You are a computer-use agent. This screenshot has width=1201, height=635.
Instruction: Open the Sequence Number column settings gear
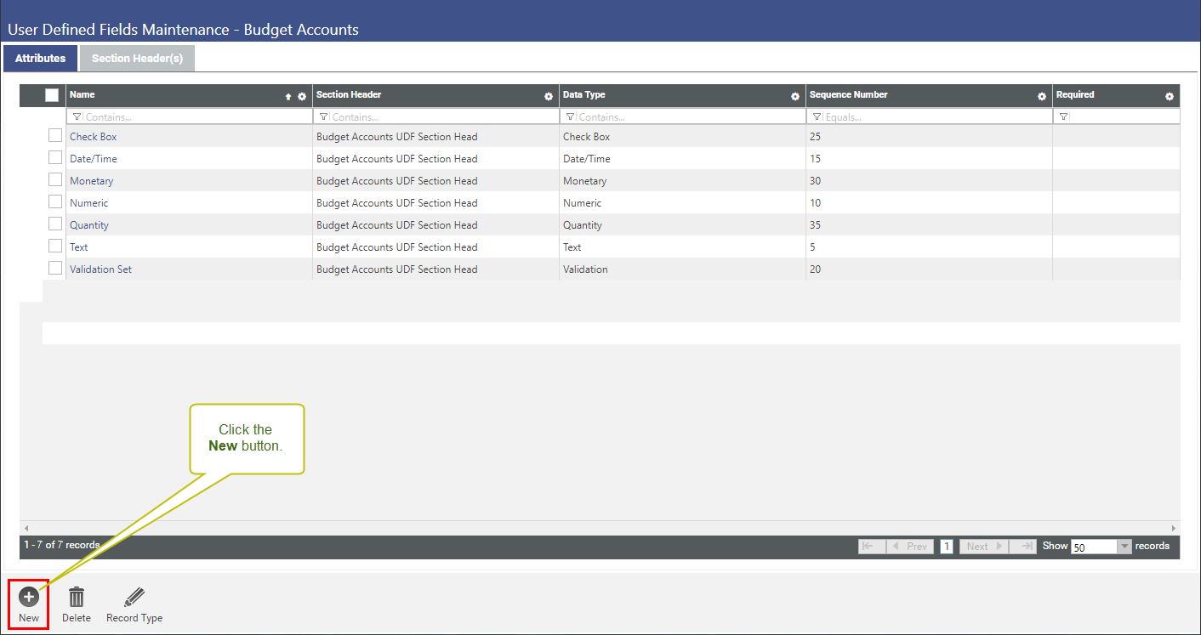tap(1042, 97)
